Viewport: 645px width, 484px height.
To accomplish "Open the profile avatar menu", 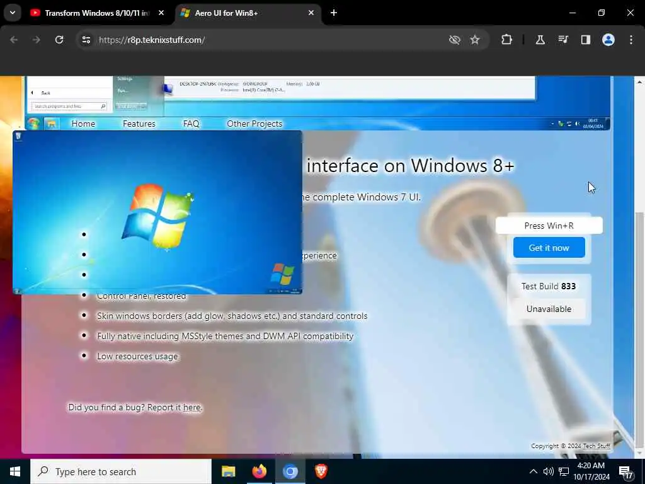I will (608, 40).
